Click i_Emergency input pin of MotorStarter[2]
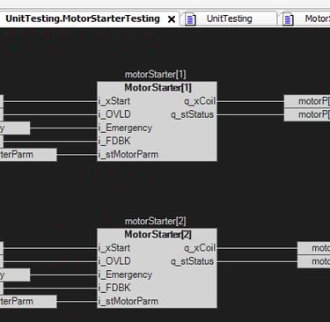The image size is (330, 322). [125, 274]
